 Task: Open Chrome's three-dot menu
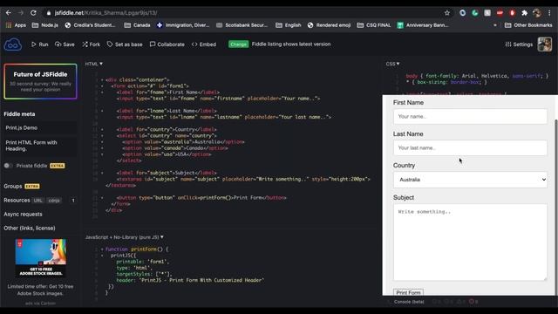pyautogui.click(x=549, y=13)
